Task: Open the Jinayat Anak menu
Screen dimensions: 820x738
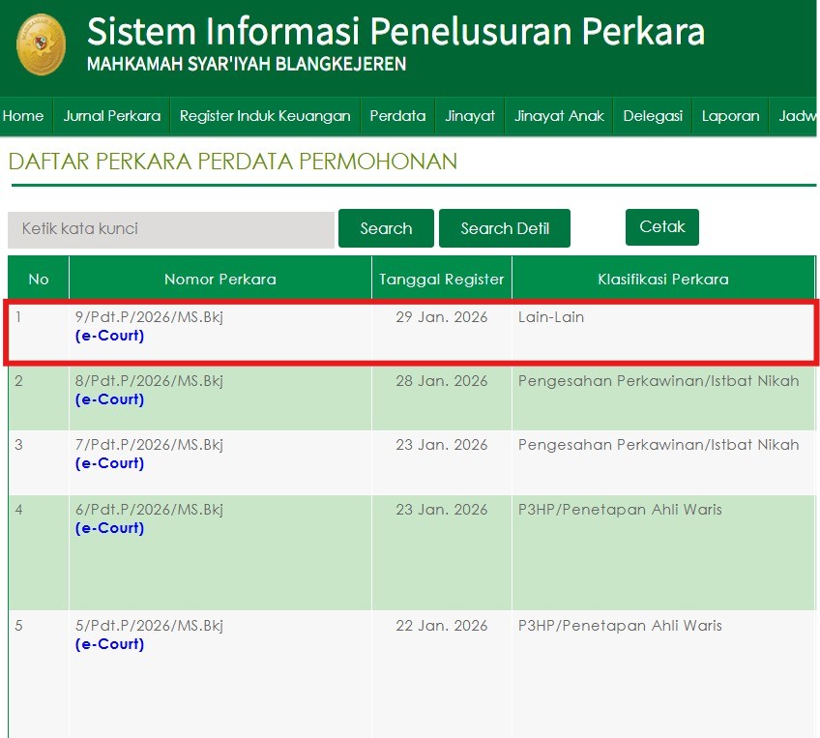Action: pyautogui.click(x=559, y=116)
